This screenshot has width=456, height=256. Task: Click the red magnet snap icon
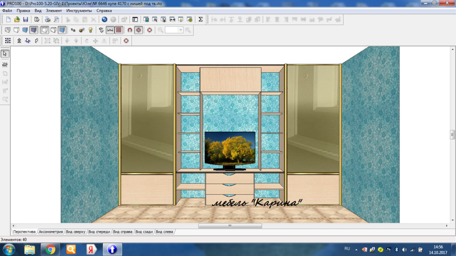(130, 30)
